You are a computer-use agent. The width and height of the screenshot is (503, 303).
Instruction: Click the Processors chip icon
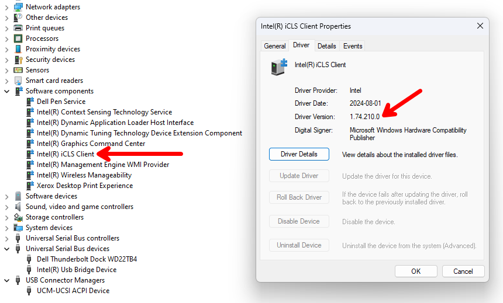18,39
